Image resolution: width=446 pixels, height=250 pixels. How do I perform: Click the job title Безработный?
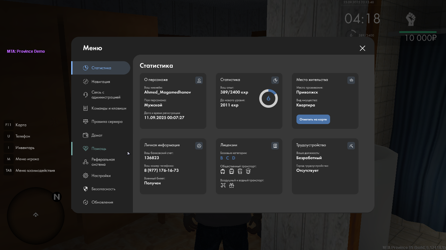309,158
